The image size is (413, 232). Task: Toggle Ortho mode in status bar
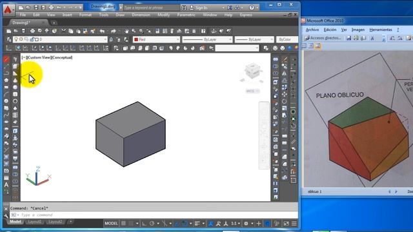144,224
